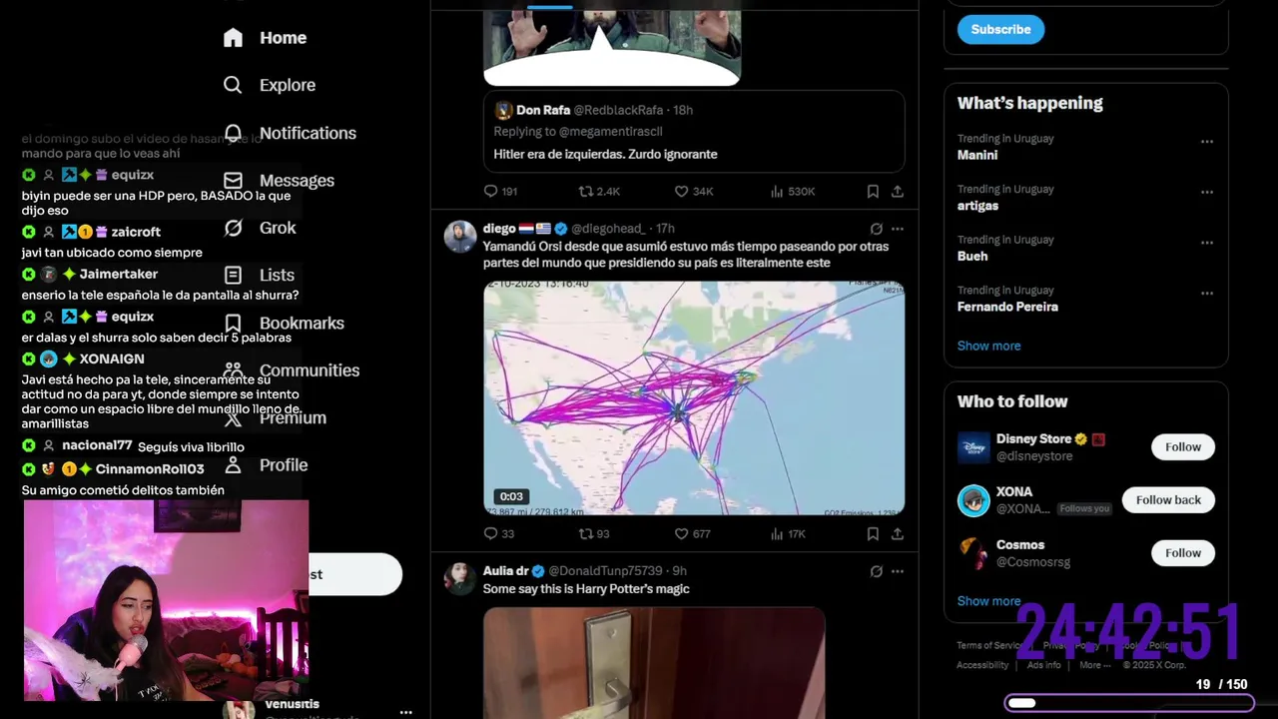Open Profile sidebar icon
This screenshot has width=1278, height=719.
pyautogui.click(x=233, y=465)
